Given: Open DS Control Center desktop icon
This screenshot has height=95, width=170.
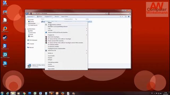Looking at the screenshot, I should coord(5,55).
